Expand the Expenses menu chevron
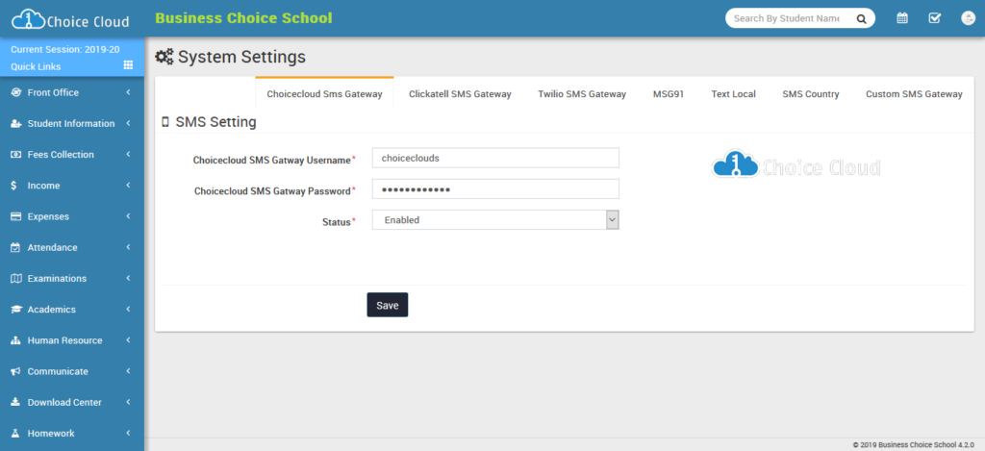985x451 pixels. [x=128, y=216]
